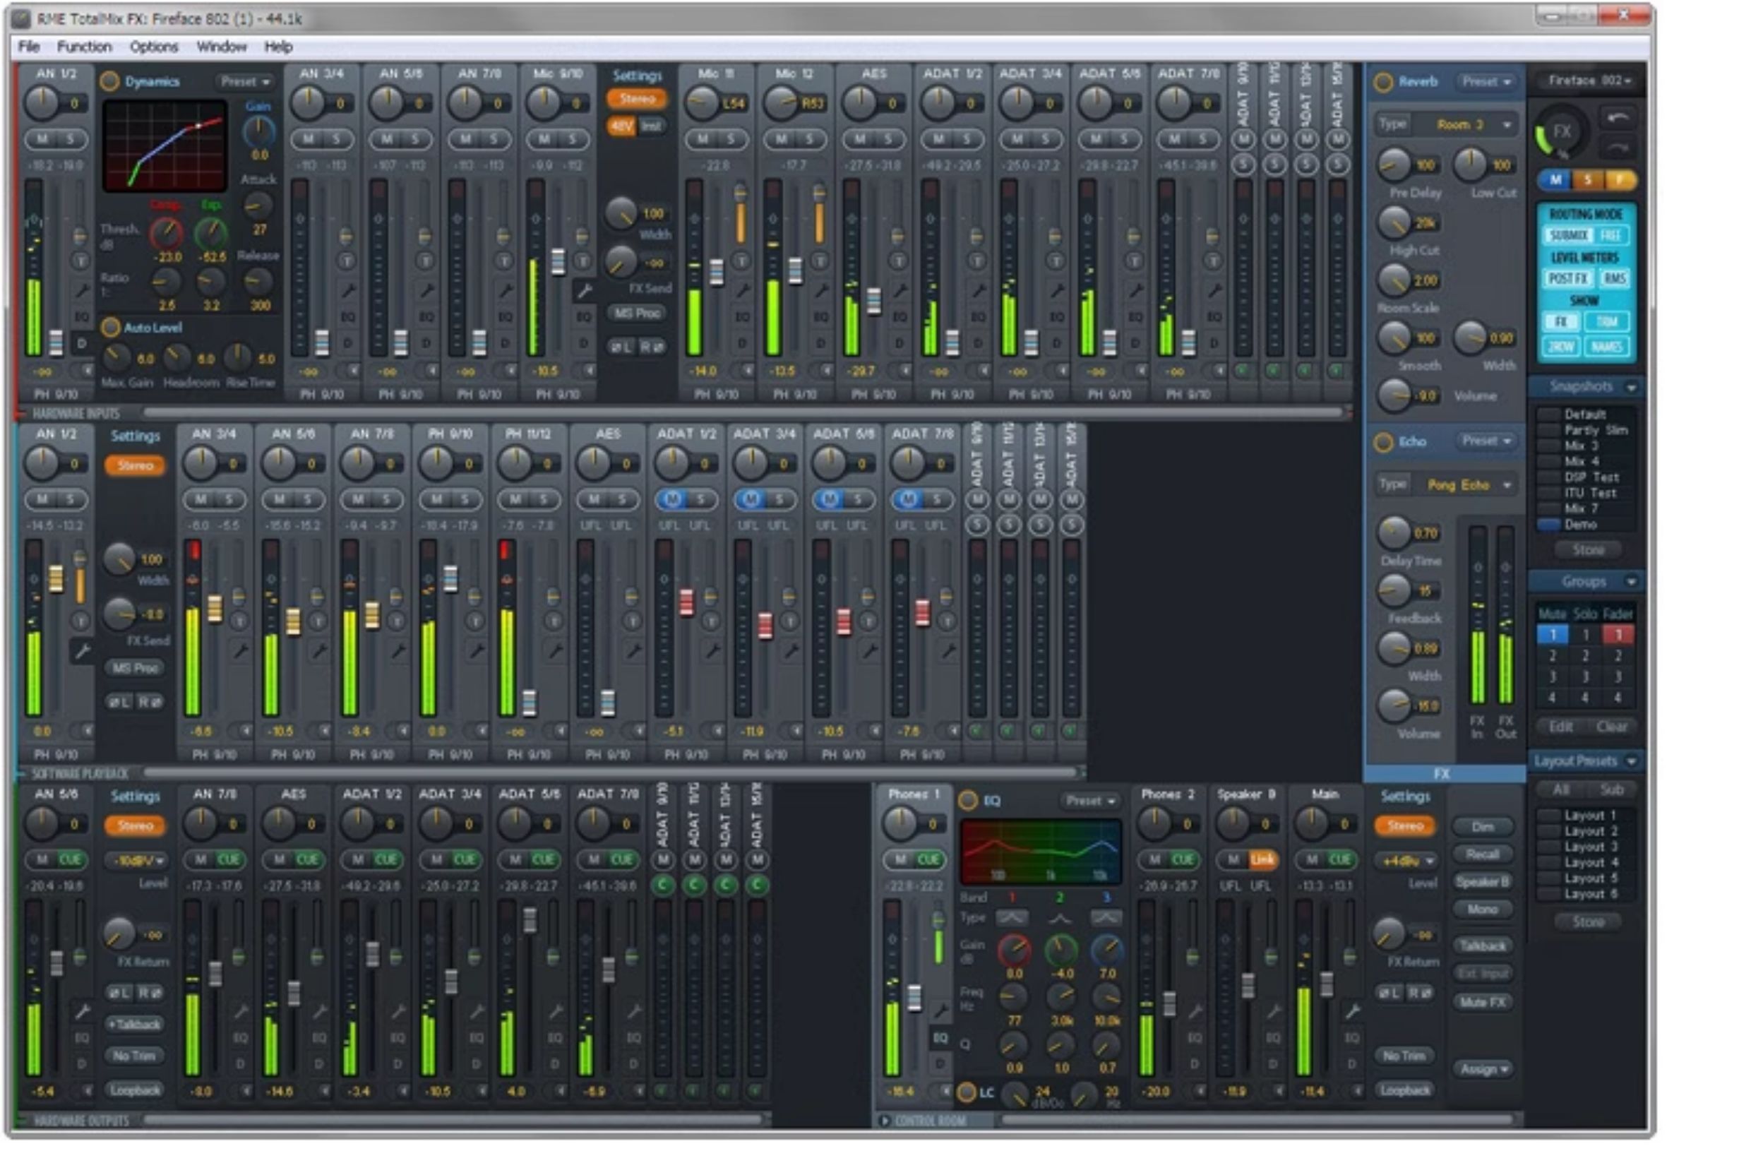
Task: Open the EQ Preset dropdown
Action: (x=1090, y=800)
